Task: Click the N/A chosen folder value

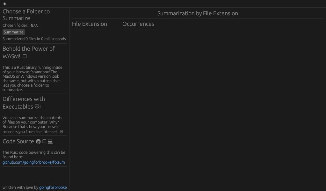Action: [x=34, y=25]
